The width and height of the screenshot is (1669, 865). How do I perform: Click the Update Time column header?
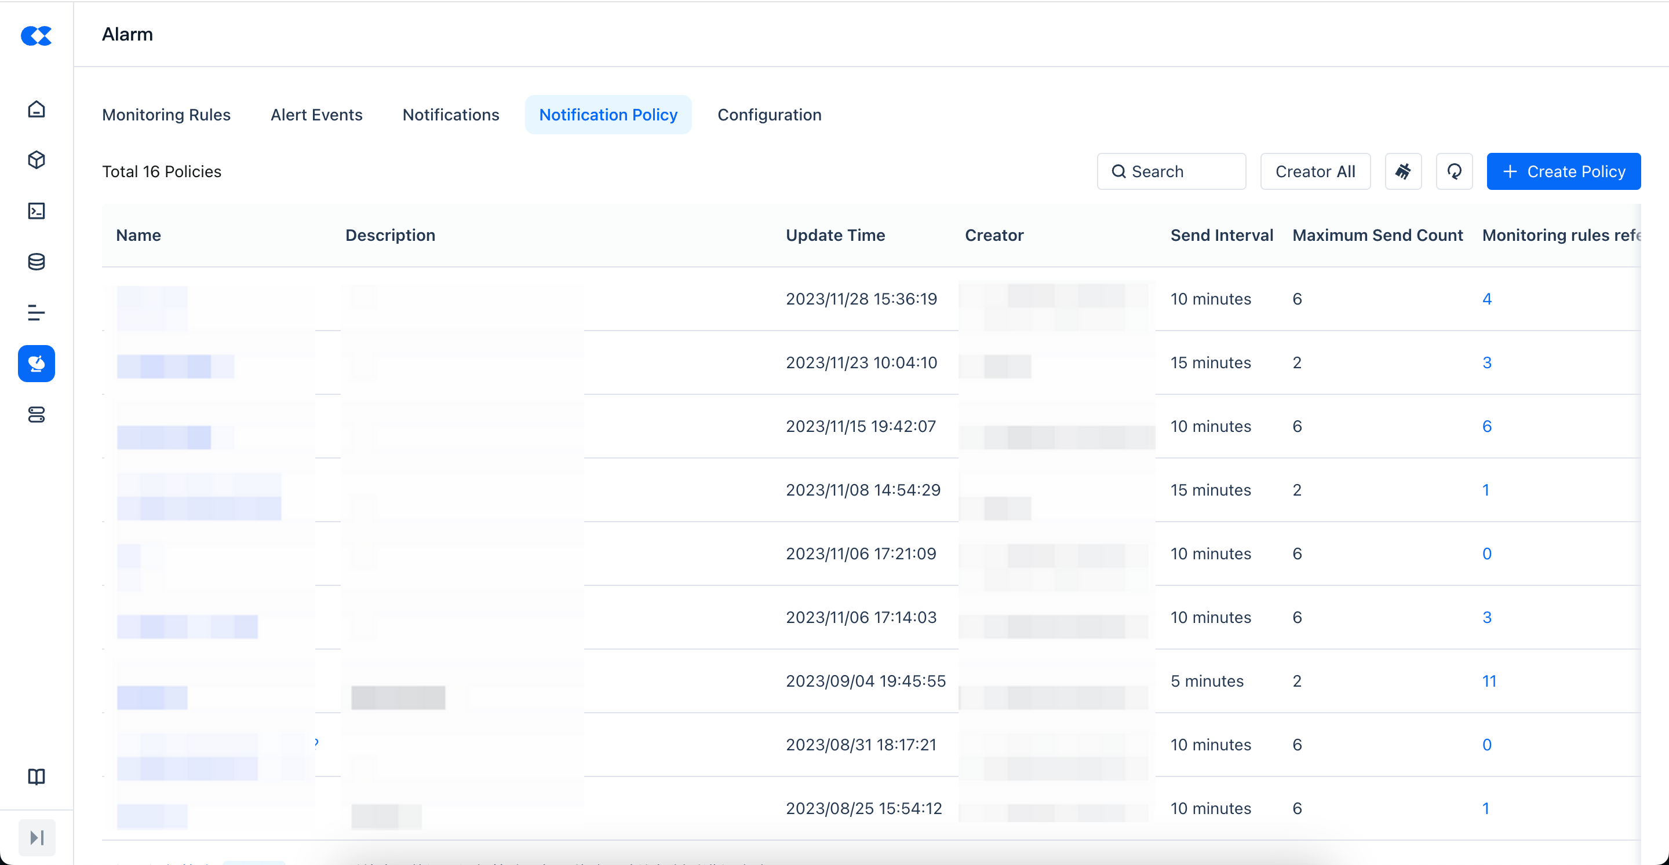click(835, 235)
